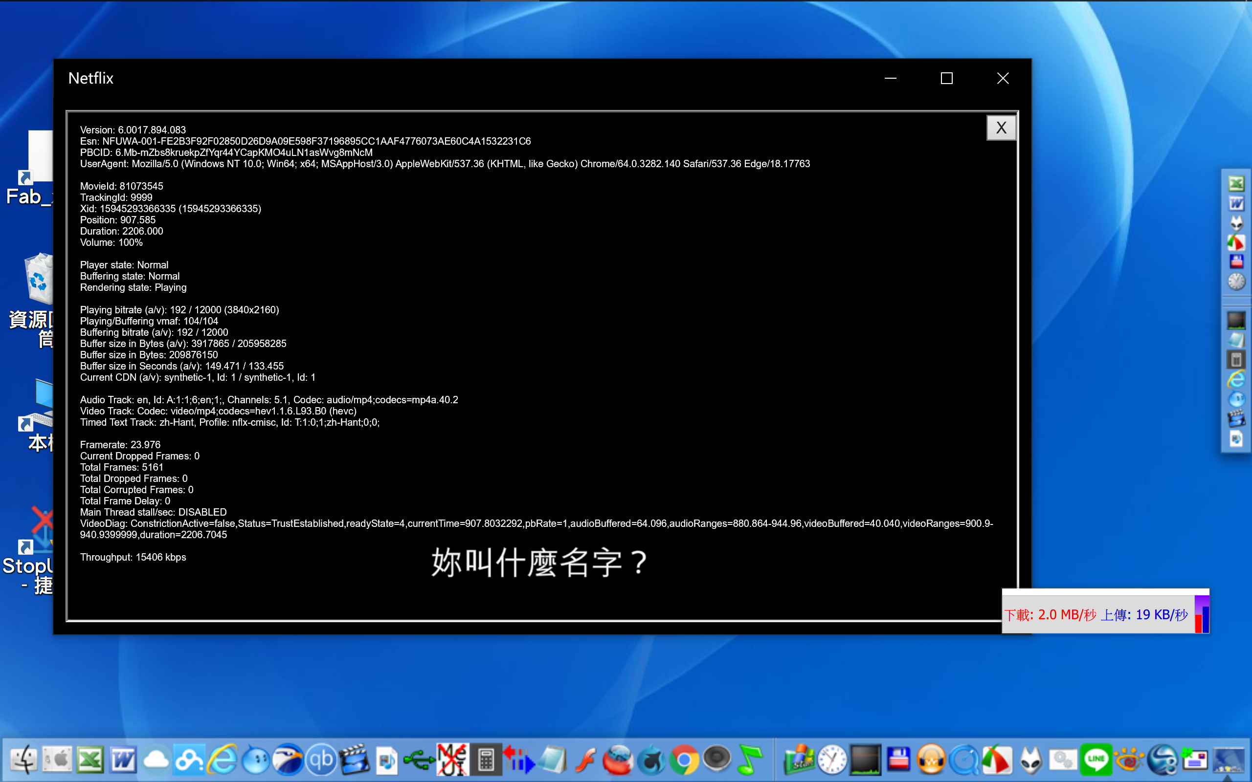Open the dock calculator icon
1252x782 pixels.
pyautogui.click(x=485, y=760)
